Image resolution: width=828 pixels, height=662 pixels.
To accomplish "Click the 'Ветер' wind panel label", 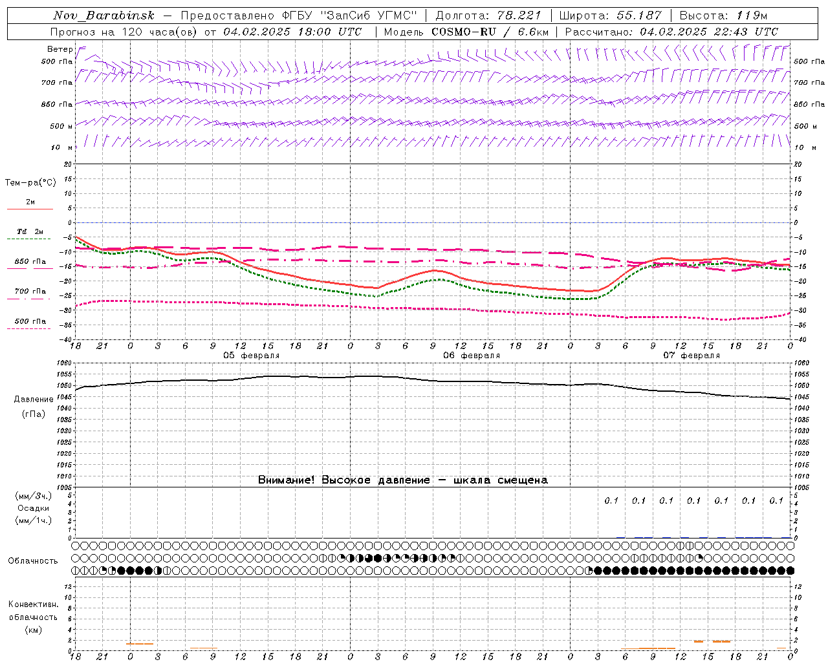I will coord(60,49).
